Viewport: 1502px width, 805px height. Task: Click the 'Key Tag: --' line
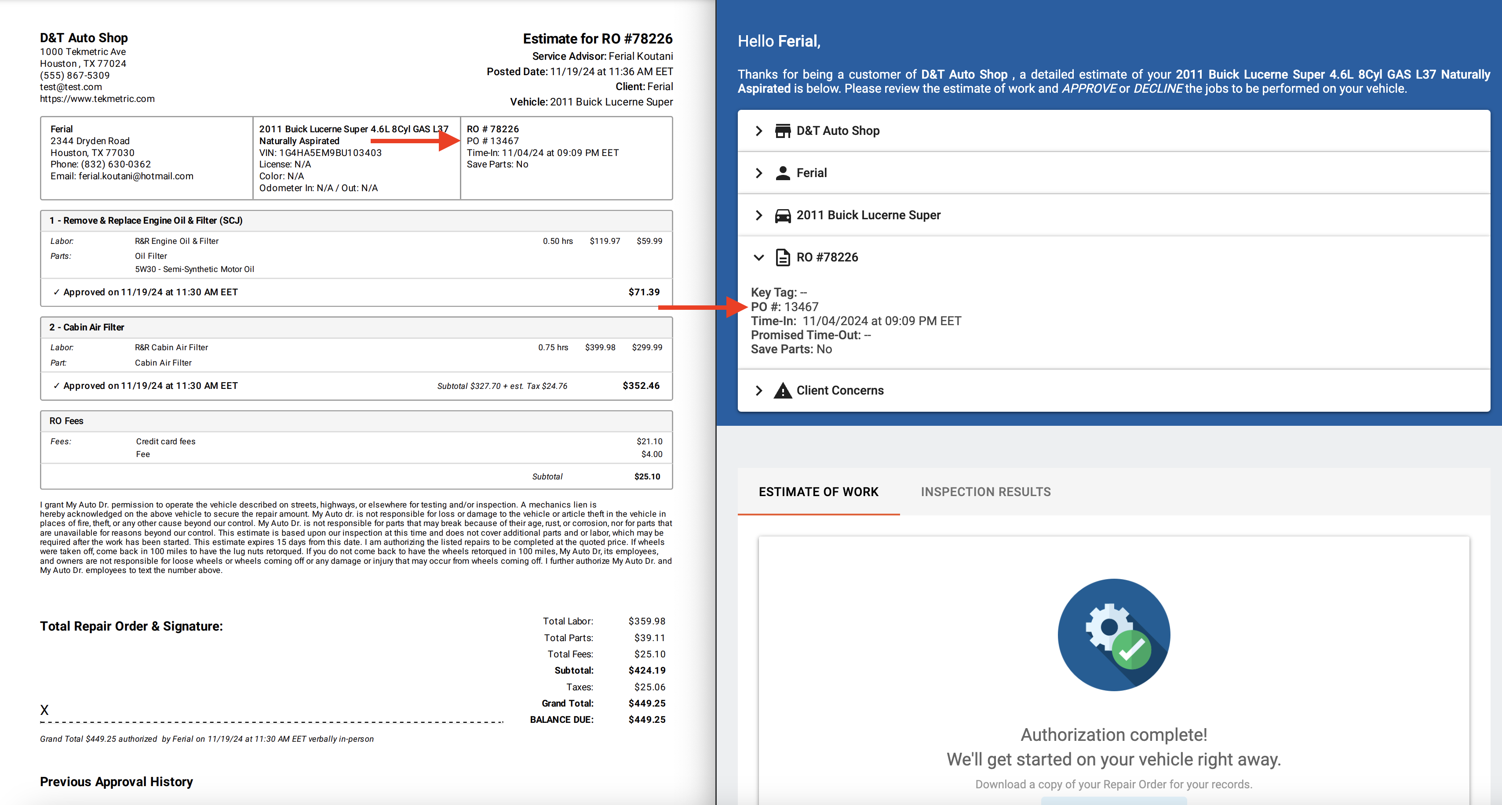point(778,292)
